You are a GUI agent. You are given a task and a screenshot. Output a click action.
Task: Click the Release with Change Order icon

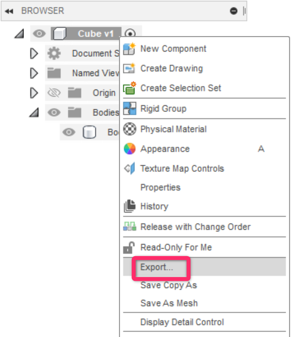tap(129, 227)
